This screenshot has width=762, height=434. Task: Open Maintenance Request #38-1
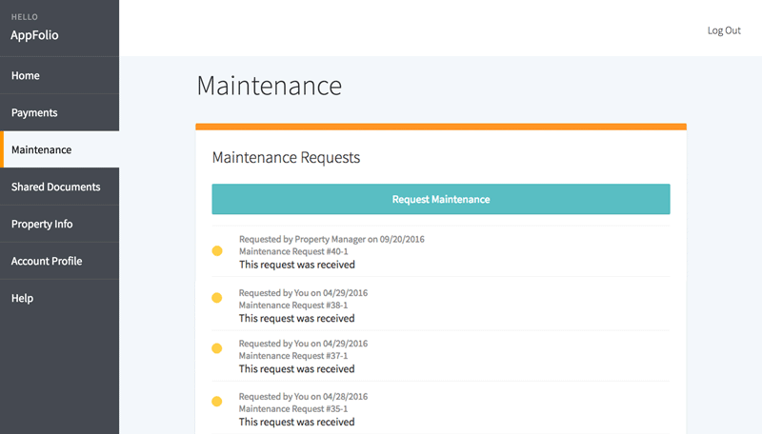click(293, 306)
